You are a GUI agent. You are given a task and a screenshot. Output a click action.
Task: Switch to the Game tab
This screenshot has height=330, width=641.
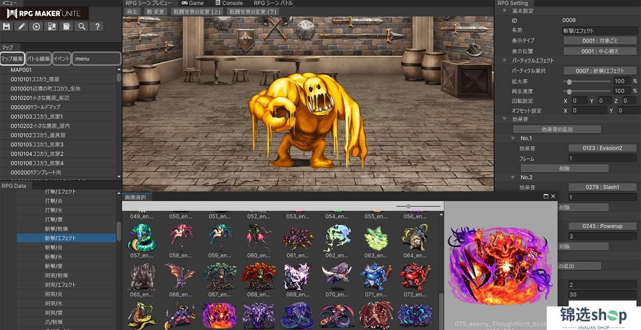[x=193, y=3]
